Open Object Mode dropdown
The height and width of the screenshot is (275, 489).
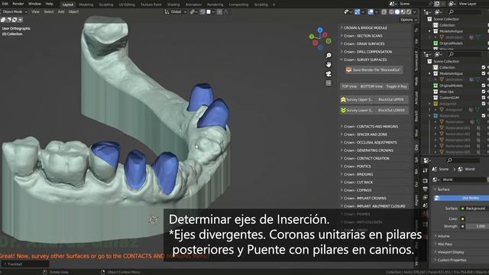point(15,12)
